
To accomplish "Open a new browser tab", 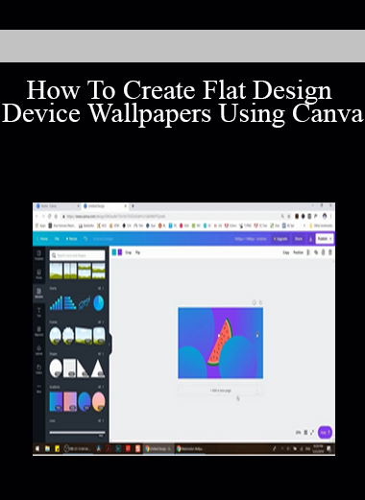I will click(133, 206).
